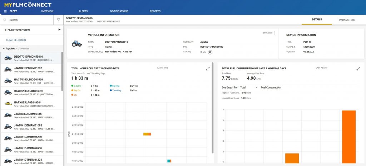
Task: Click the MYPLMCONNECT logo
Action: tap(28, 5)
